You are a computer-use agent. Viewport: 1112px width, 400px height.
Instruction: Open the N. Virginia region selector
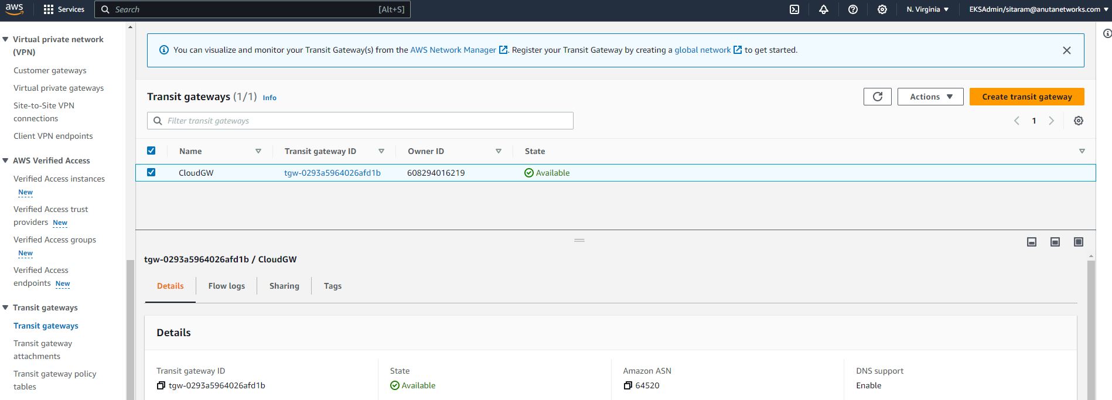927,9
